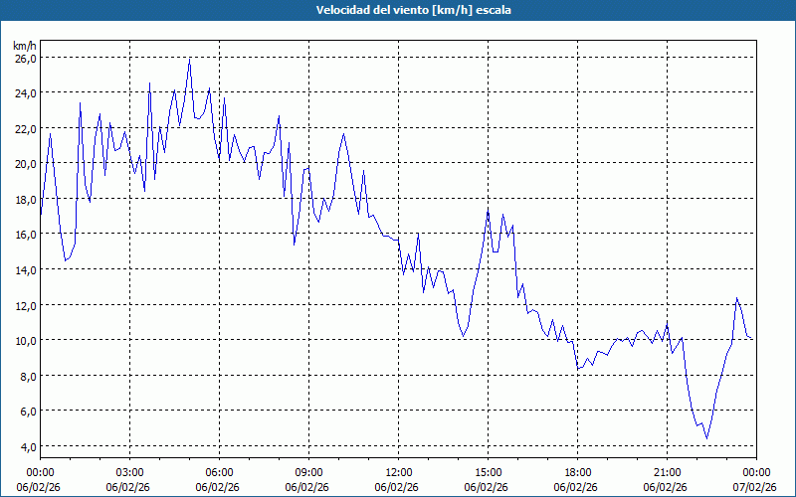Viewport: 796px width, 497px height.
Task: Click the 10,0 y-axis value
Action: pos(25,340)
